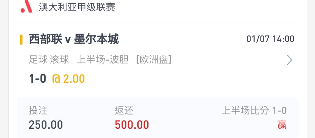Viewport: 315px width, 138px height.
Task: Click the match time 01/07 14:00
Action: (x=270, y=39)
